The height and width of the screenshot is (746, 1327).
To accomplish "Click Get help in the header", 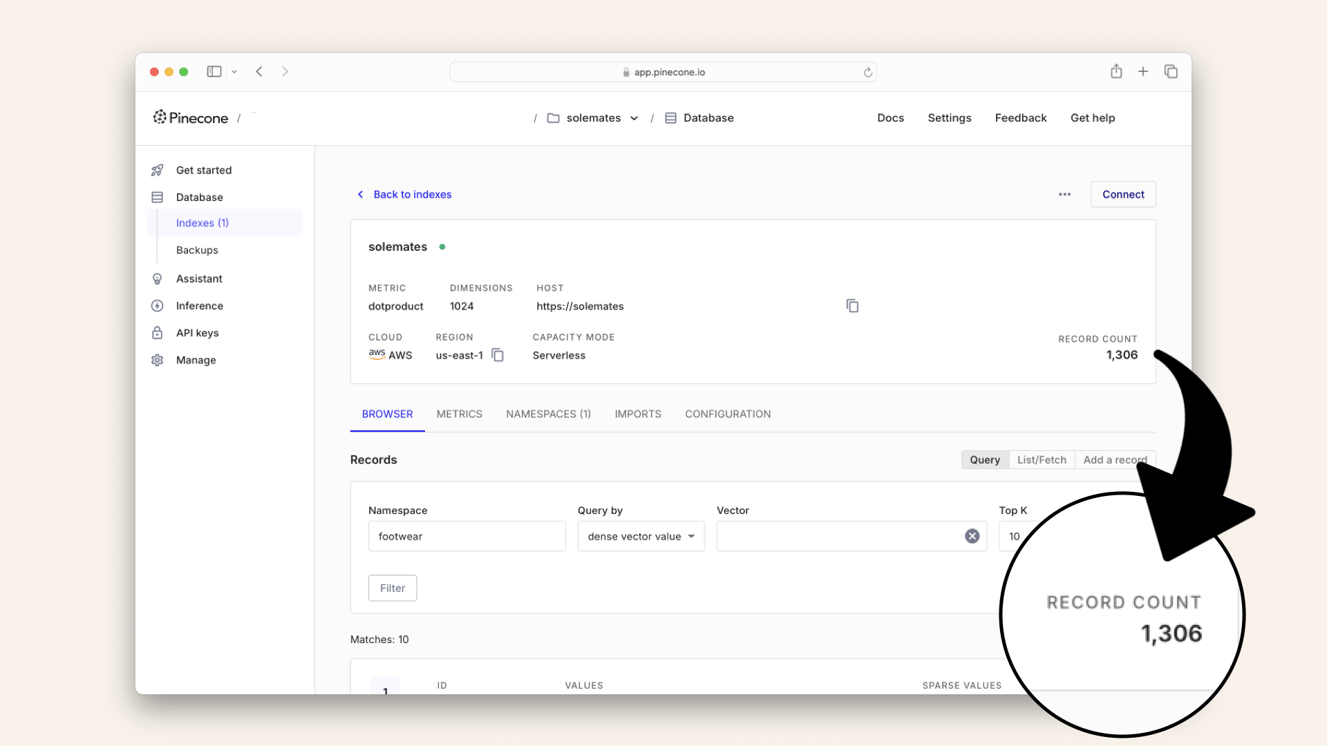I will (1092, 118).
